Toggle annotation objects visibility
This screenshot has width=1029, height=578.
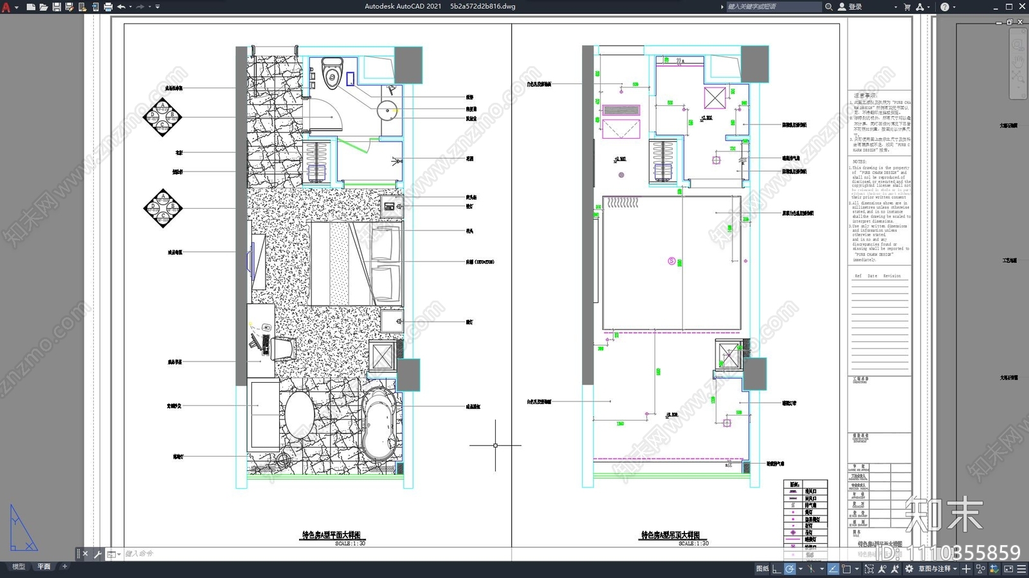point(882,568)
